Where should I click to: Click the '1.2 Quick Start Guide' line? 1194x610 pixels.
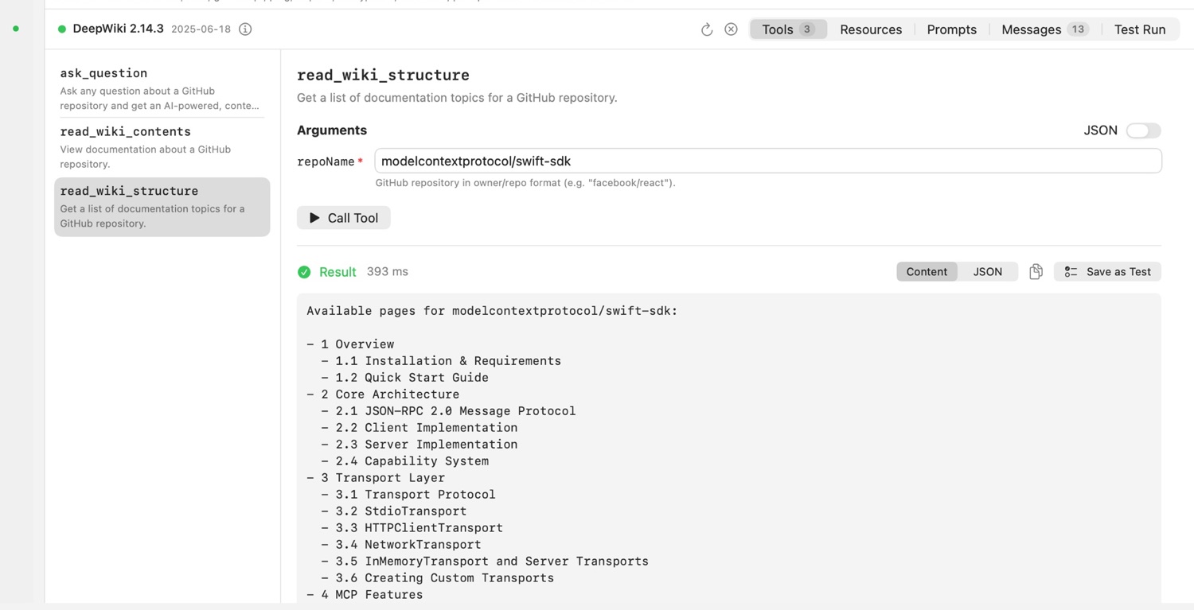[404, 378]
